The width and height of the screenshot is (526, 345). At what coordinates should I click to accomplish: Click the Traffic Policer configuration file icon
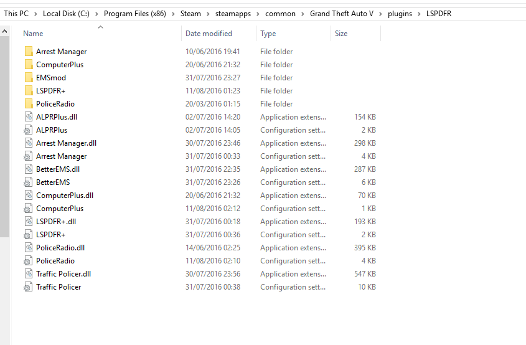[28, 287]
